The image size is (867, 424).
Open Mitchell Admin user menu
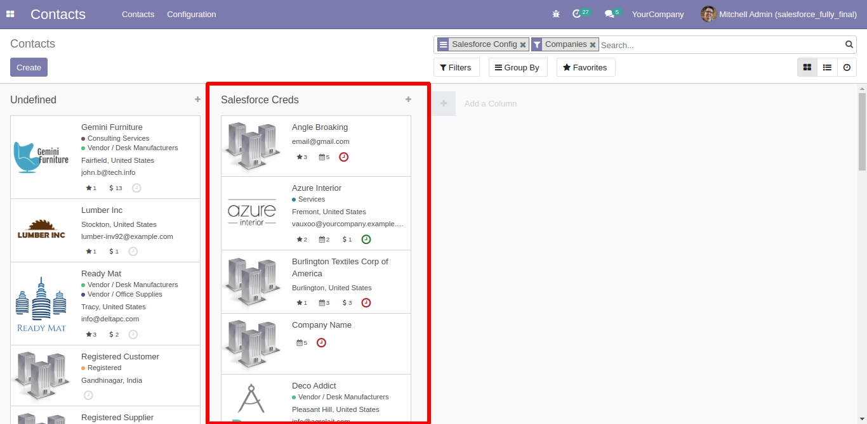(x=779, y=14)
